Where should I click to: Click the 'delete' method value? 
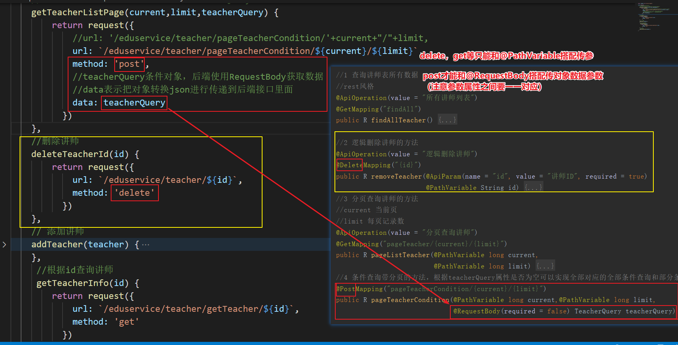134,193
